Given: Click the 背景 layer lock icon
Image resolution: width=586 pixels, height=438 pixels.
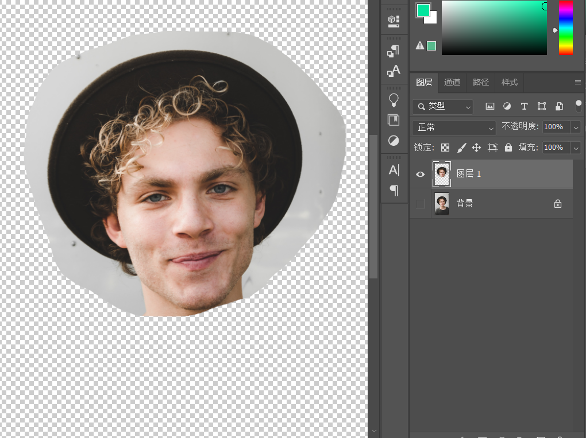Looking at the screenshot, I should 558,204.
